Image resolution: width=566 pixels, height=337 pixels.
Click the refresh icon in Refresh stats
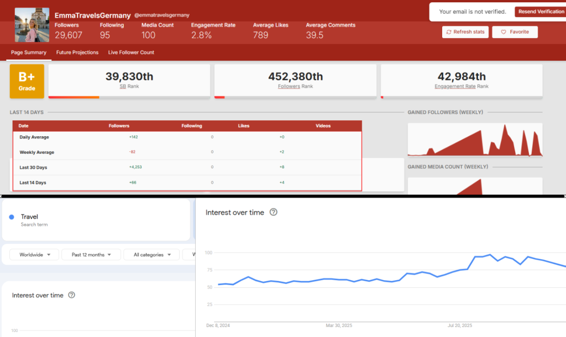pos(449,32)
